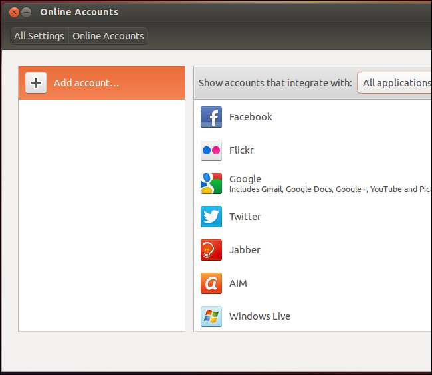This screenshot has height=375, width=432.
Task: Choose the Twitter bird icon
Action: click(x=211, y=217)
